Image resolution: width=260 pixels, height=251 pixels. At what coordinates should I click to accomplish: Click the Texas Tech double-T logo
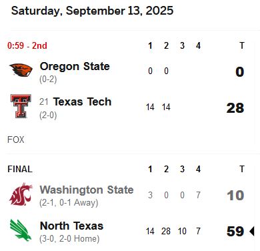(x=21, y=106)
